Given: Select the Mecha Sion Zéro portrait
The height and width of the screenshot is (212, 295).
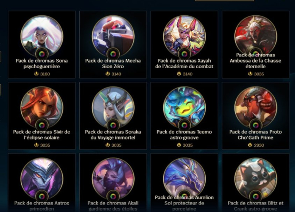Looking at the screenshot, I should coord(113,36).
